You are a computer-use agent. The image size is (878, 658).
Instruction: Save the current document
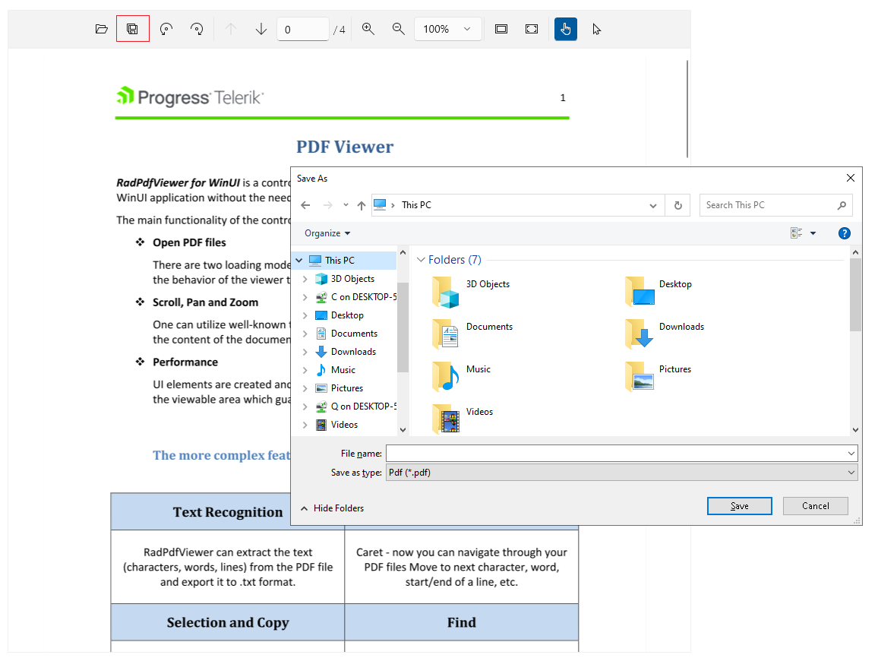point(133,29)
